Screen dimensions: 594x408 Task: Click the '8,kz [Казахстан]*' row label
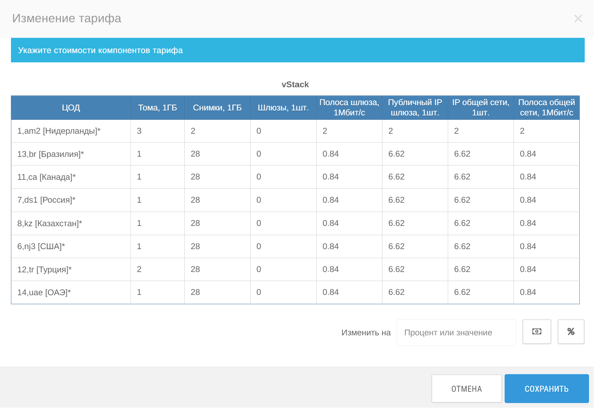click(x=49, y=224)
